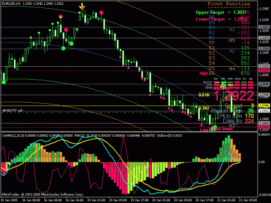271x203 pixels.
Task: Click the MetaTrader MetaQuotes copyright text
Action: coord(42,194)
